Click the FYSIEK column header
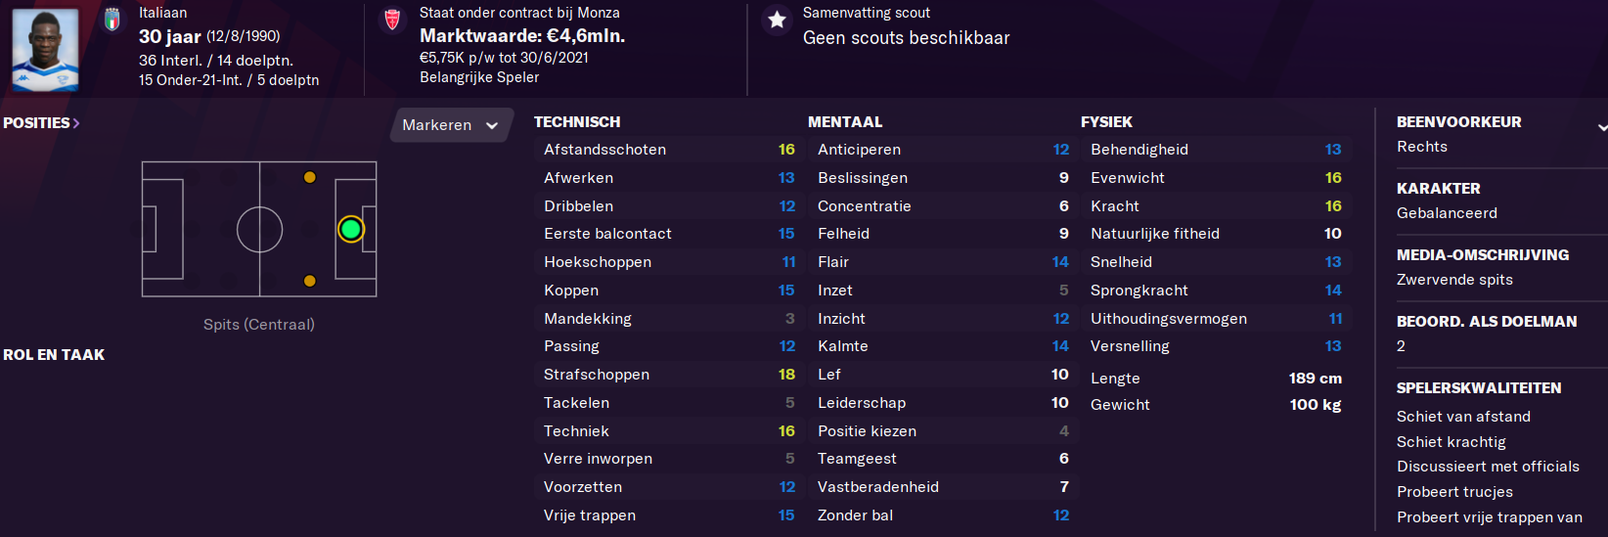1608x537 pixels. (x=1106, y=122)
